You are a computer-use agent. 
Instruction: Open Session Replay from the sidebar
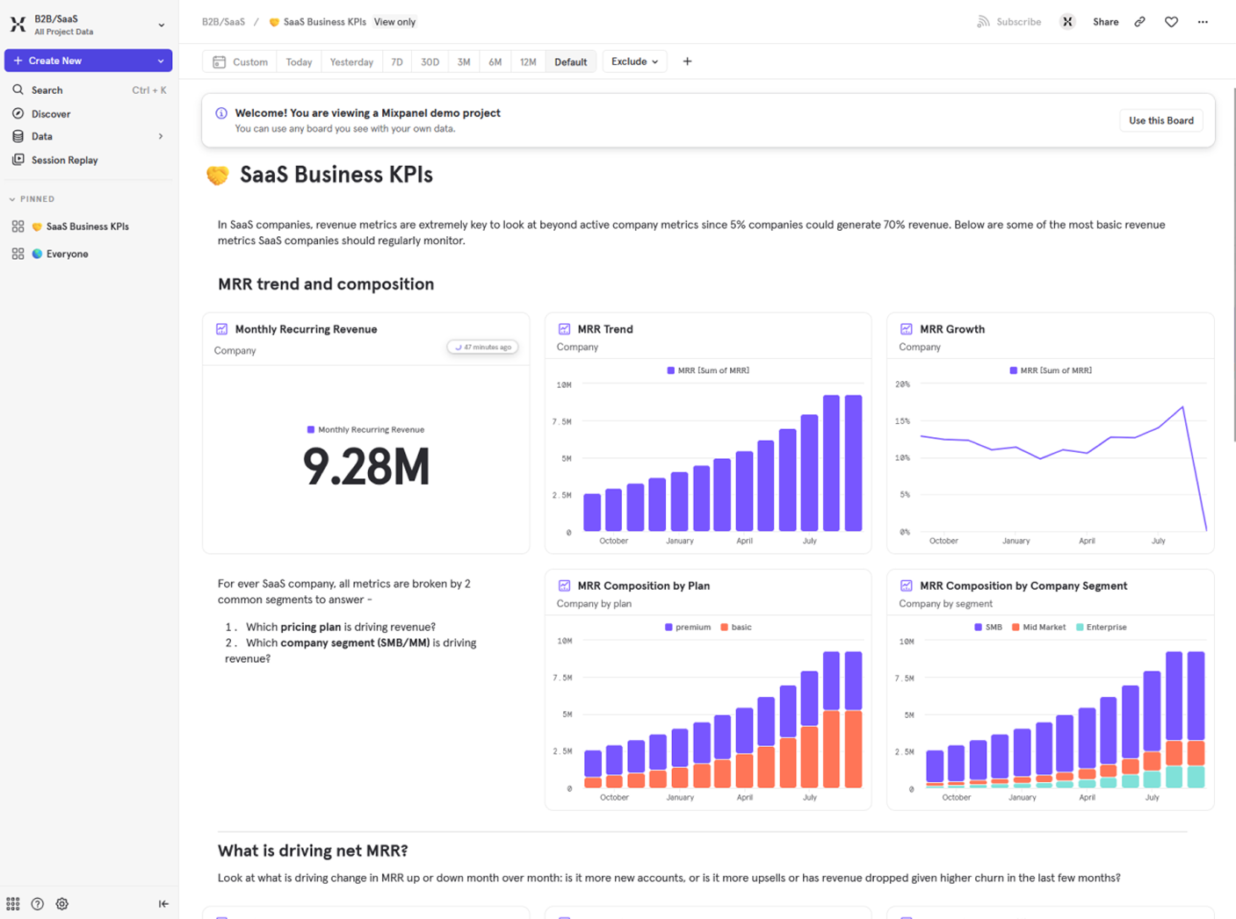[63, 160]
